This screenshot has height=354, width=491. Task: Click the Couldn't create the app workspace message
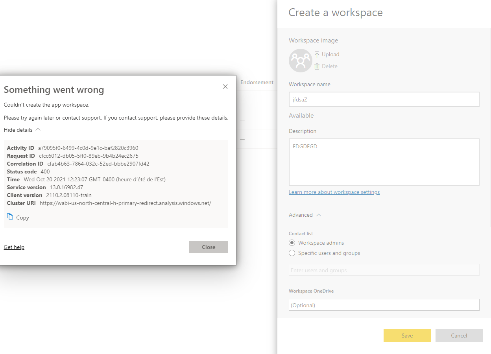click(46, 105)
